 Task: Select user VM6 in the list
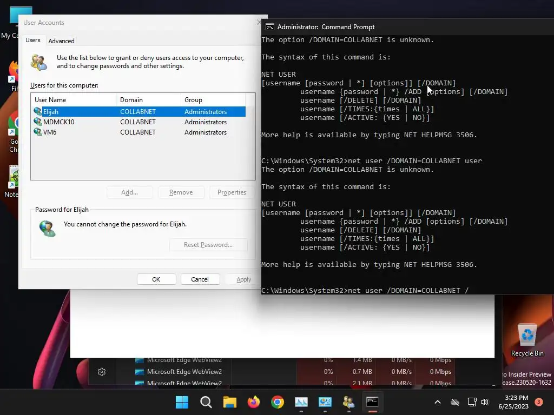click(x=139, y=132)
